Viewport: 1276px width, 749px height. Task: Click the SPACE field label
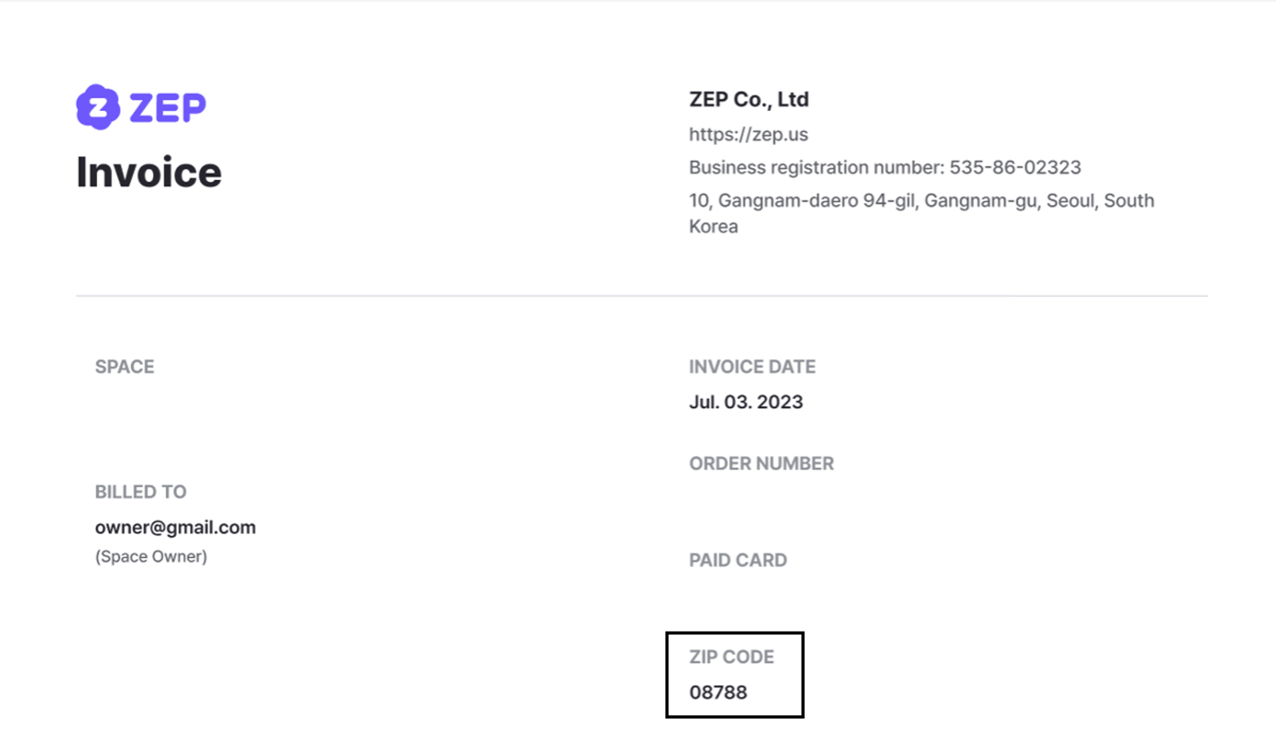point(124,367)
